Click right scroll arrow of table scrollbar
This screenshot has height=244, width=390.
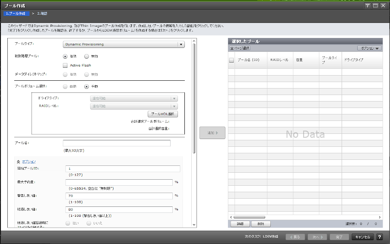(x=380, y=217)
